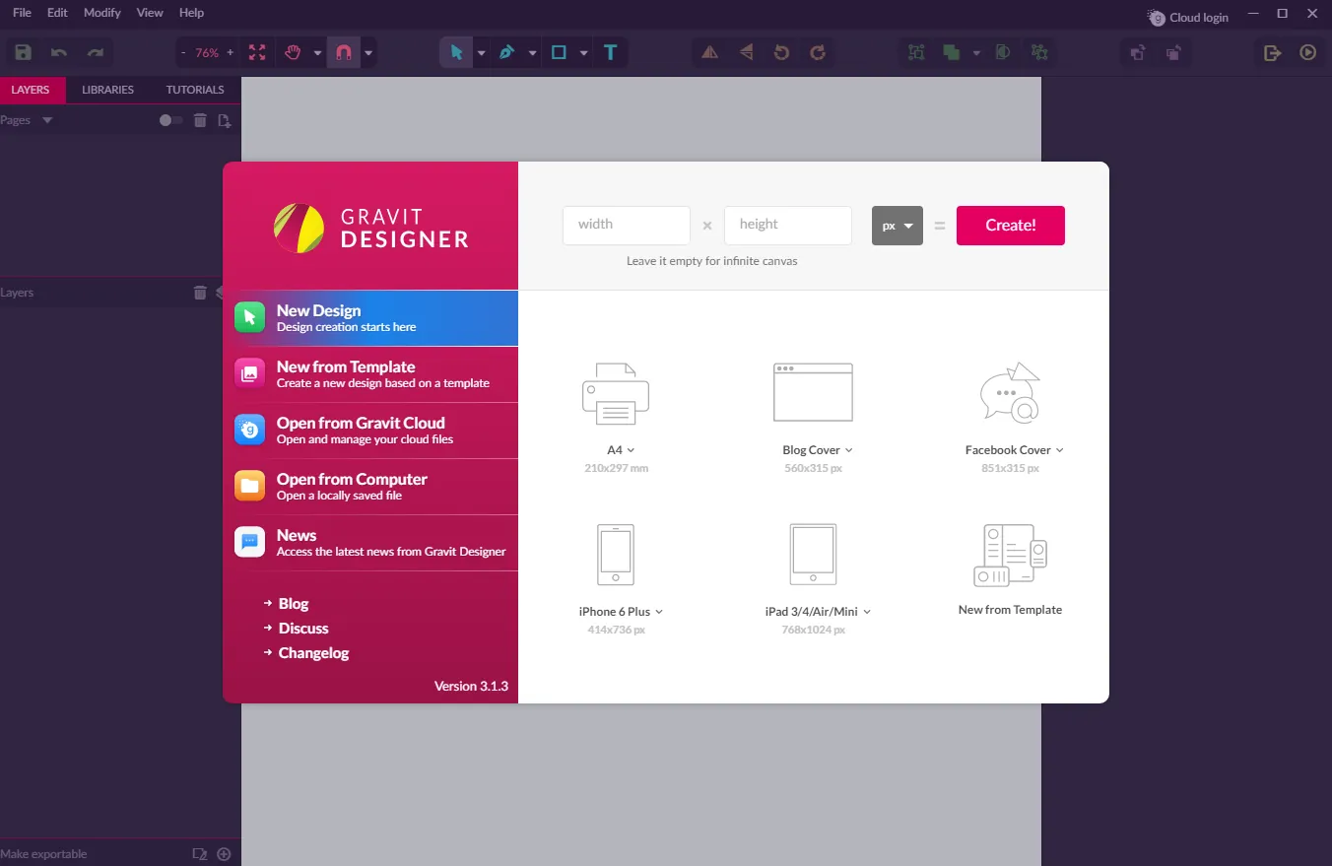The height and width of the screenshot is (866, 1332).
Task: Click the zoom in plus button
Action: click(231, 53)
